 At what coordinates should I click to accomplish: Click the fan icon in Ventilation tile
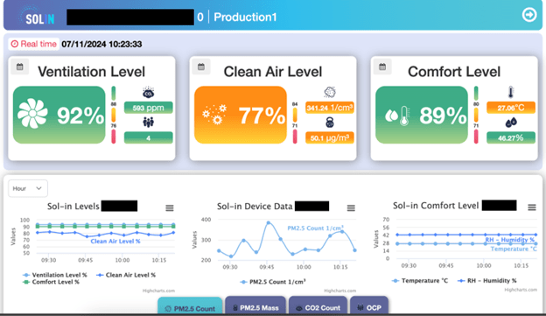tap(32, 114)
